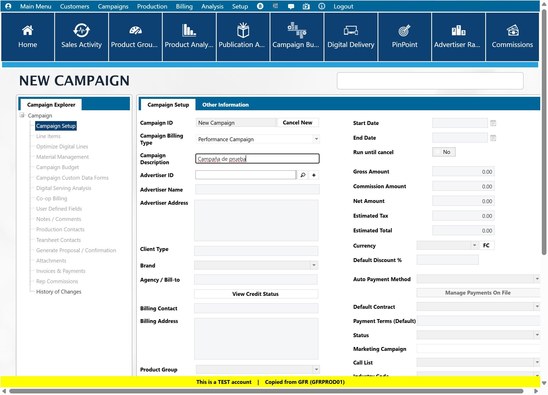Click the plus icon to add advertiser
Image resolution: width=548 pixels, height=395 pixels.
click(x=314, y=175)
